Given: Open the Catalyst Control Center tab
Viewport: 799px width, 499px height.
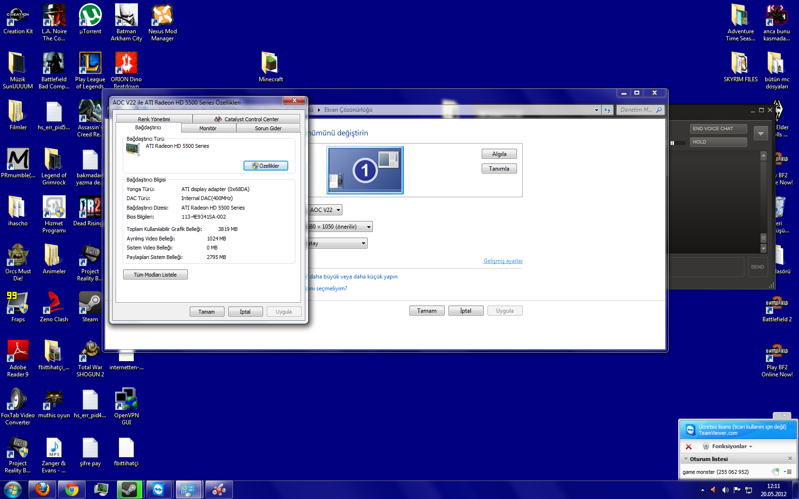Looking at the screenshot, I should point(246,119).
